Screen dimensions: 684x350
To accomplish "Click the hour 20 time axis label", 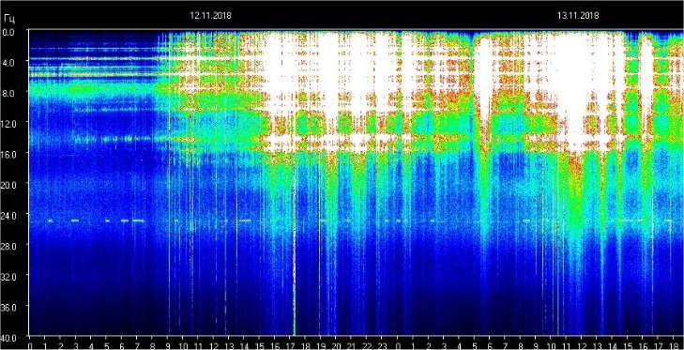I will 336,345.
